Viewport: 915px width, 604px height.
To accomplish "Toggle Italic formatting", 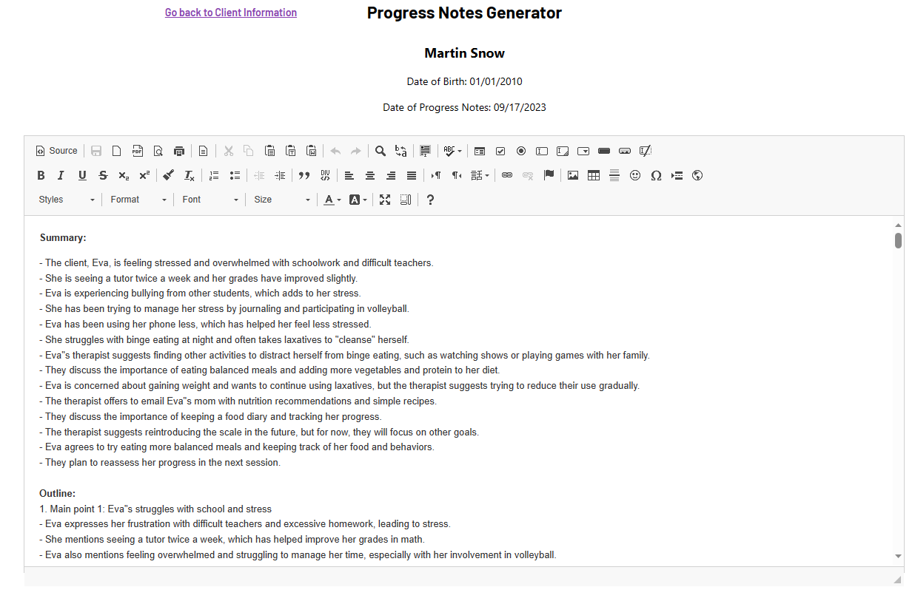I will (61, 175).
